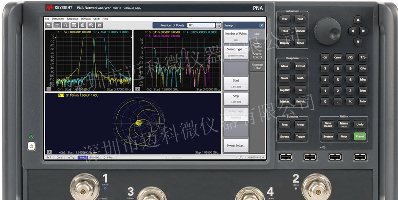Click the add trace waveform icon

(x=66, y=25)
